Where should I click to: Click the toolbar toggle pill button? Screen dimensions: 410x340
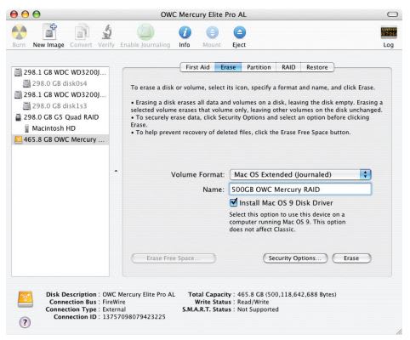click(x=392, y=14)
